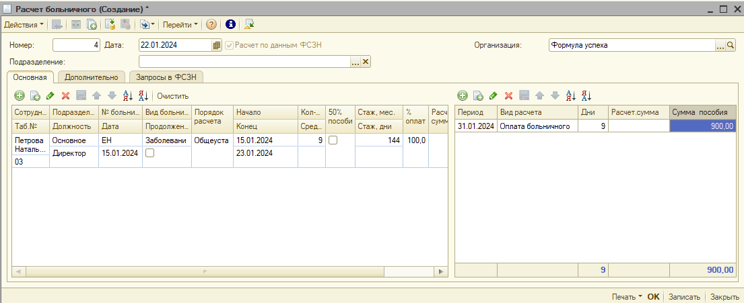Switch to the Дополнительно tab

click(92, 77)
